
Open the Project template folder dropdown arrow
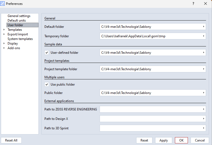point(203,69)
